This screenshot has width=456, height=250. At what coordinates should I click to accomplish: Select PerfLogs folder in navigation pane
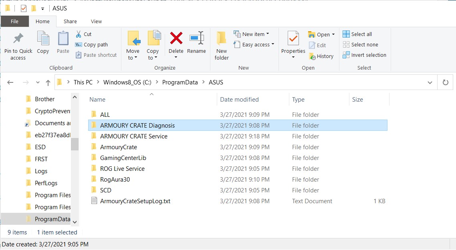point(46,183)
